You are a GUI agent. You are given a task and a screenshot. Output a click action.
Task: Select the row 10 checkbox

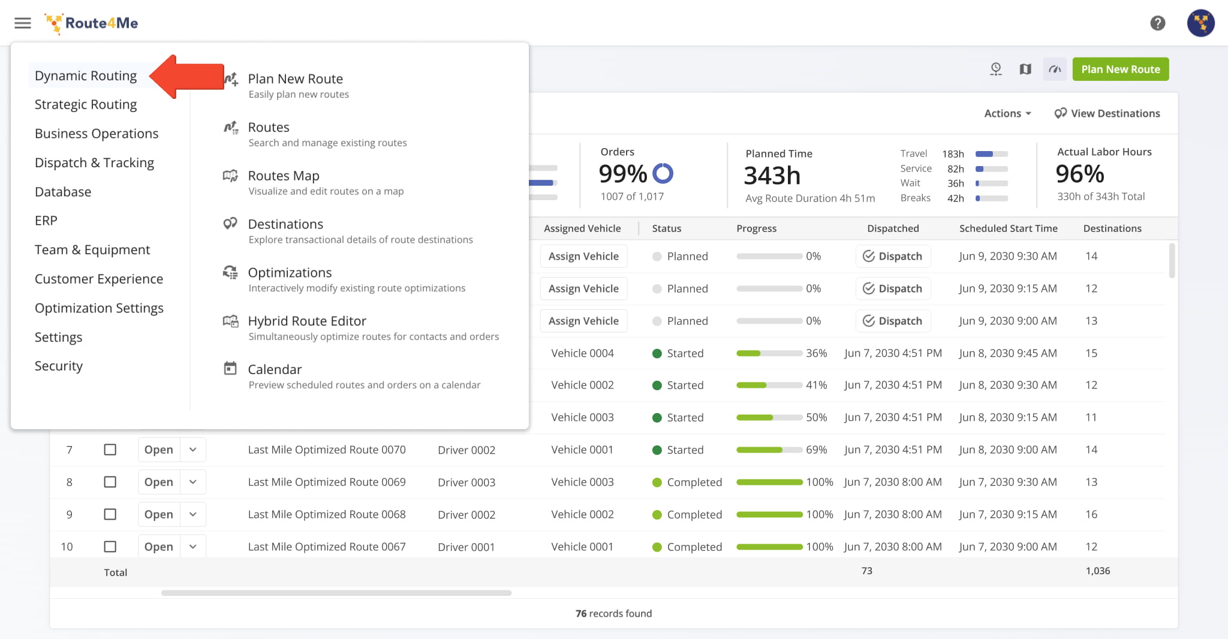tap(110, 547)
